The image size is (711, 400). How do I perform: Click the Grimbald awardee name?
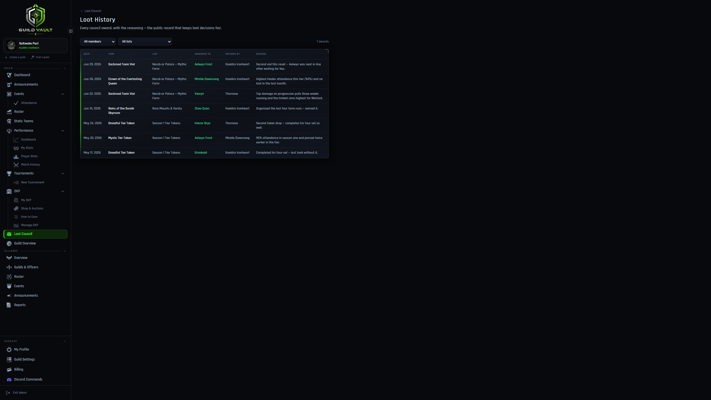(x=201, y=153)
